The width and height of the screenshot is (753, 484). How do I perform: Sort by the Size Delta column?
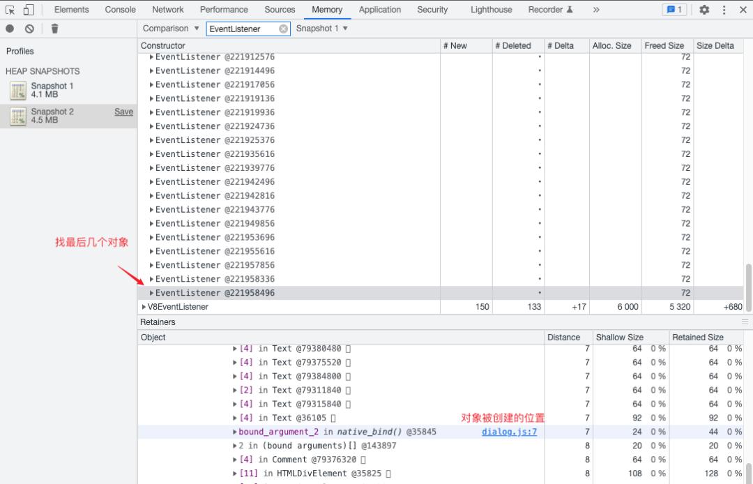pos(715,45)
